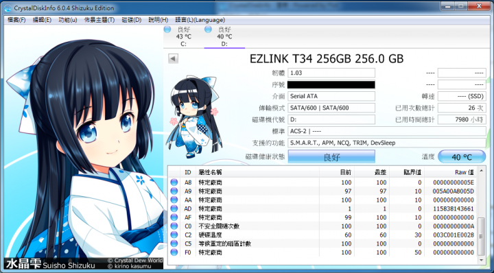Open the 功能(u) menu
Viewport: 494px width, 273px height.
click(x=68, y=20)
